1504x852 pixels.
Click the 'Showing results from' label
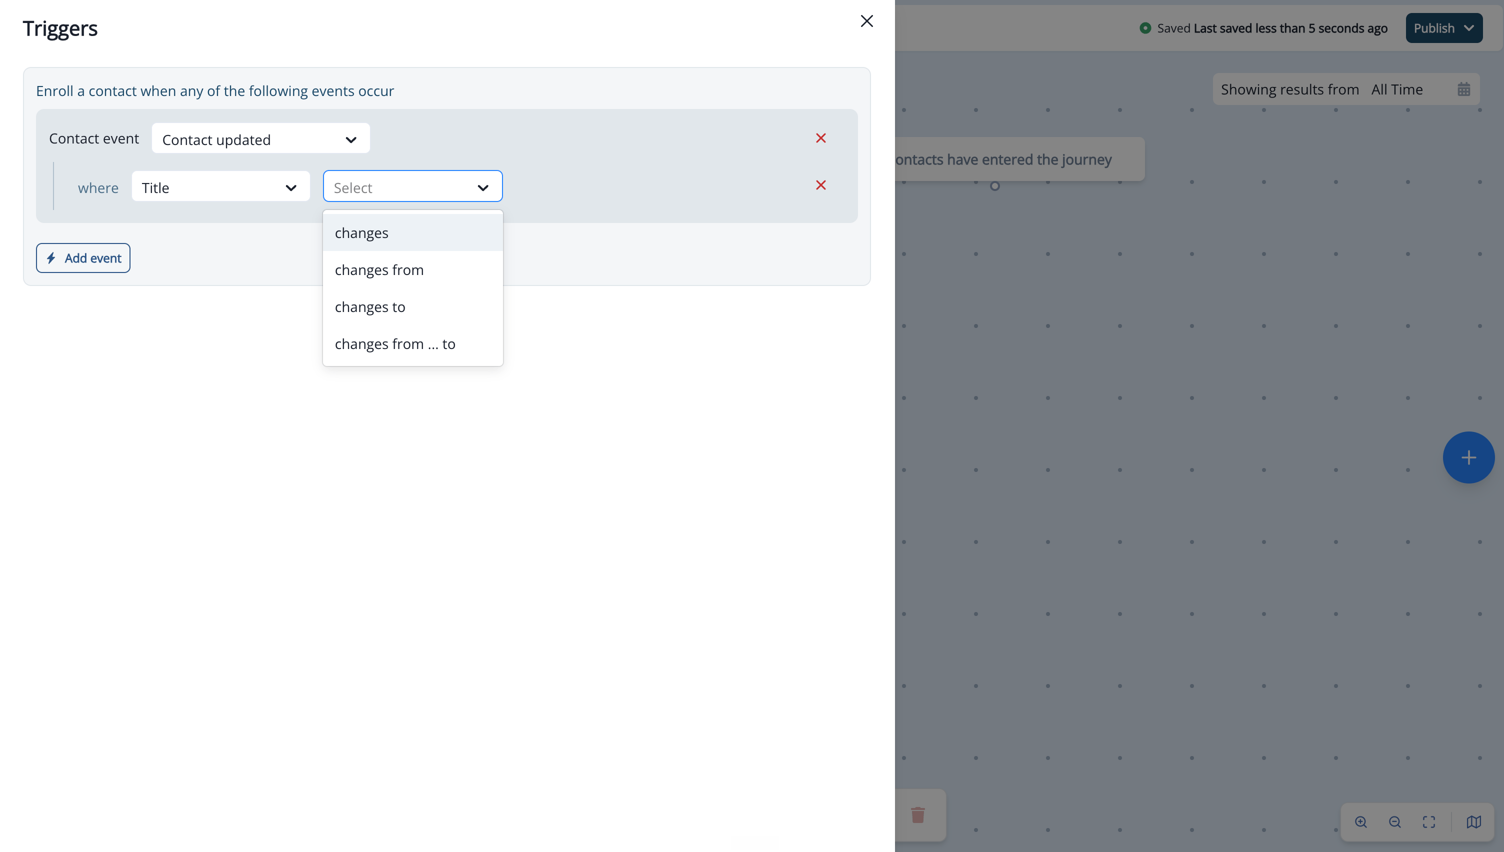(1289, 89)
